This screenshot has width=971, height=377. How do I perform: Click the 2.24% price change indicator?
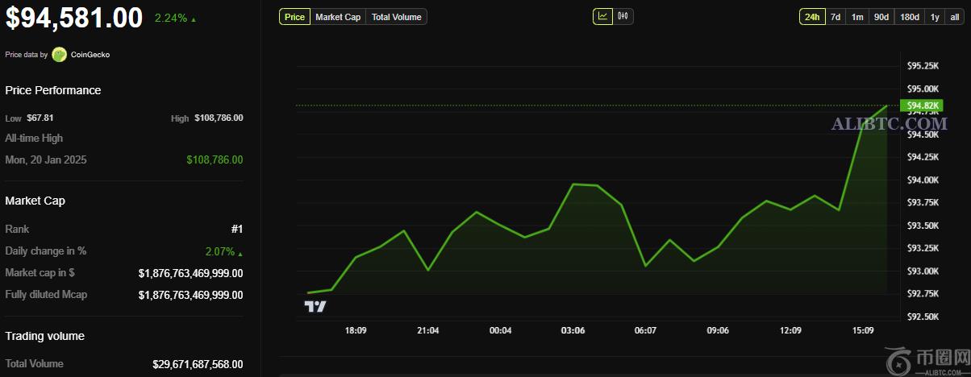point(170,19)
